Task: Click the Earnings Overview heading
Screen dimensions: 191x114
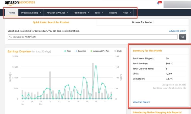Action: point(19,51)
